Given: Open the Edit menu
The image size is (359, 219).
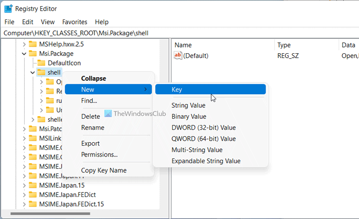Looking at the screenshot, I should point(28,22).
